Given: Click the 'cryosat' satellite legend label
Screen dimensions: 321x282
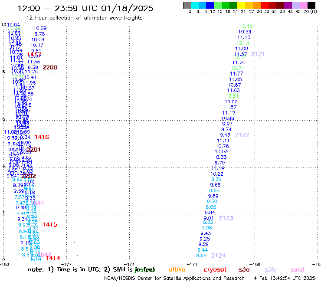Looking at the screenshot, I should click(x=215, y=270).
